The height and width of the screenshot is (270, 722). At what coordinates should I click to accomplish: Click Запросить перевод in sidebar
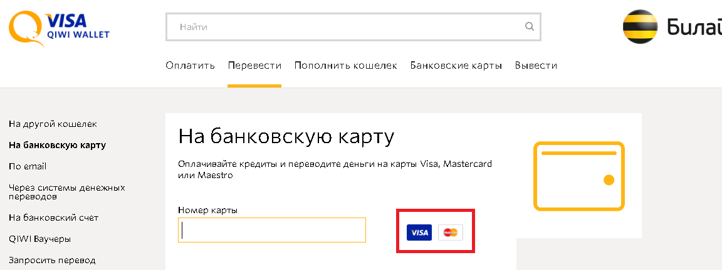click(52, 260)
